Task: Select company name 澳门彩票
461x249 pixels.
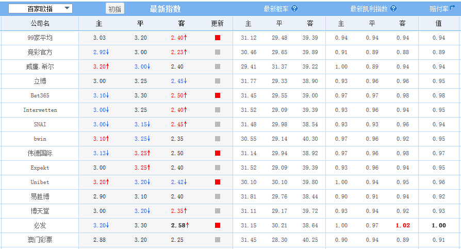Action: [x=40, y=240]
